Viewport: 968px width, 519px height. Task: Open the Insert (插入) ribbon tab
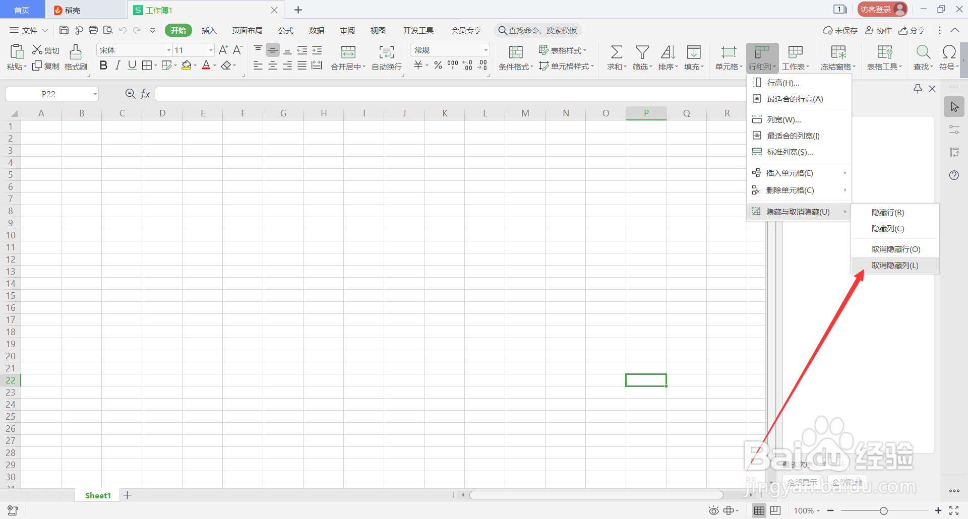click(209, 30)
